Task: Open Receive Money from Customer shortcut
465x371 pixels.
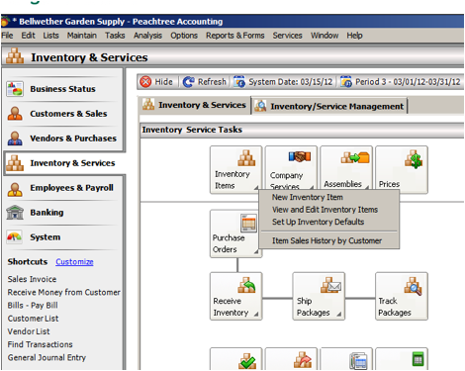Action: click(x=64, y=292)
